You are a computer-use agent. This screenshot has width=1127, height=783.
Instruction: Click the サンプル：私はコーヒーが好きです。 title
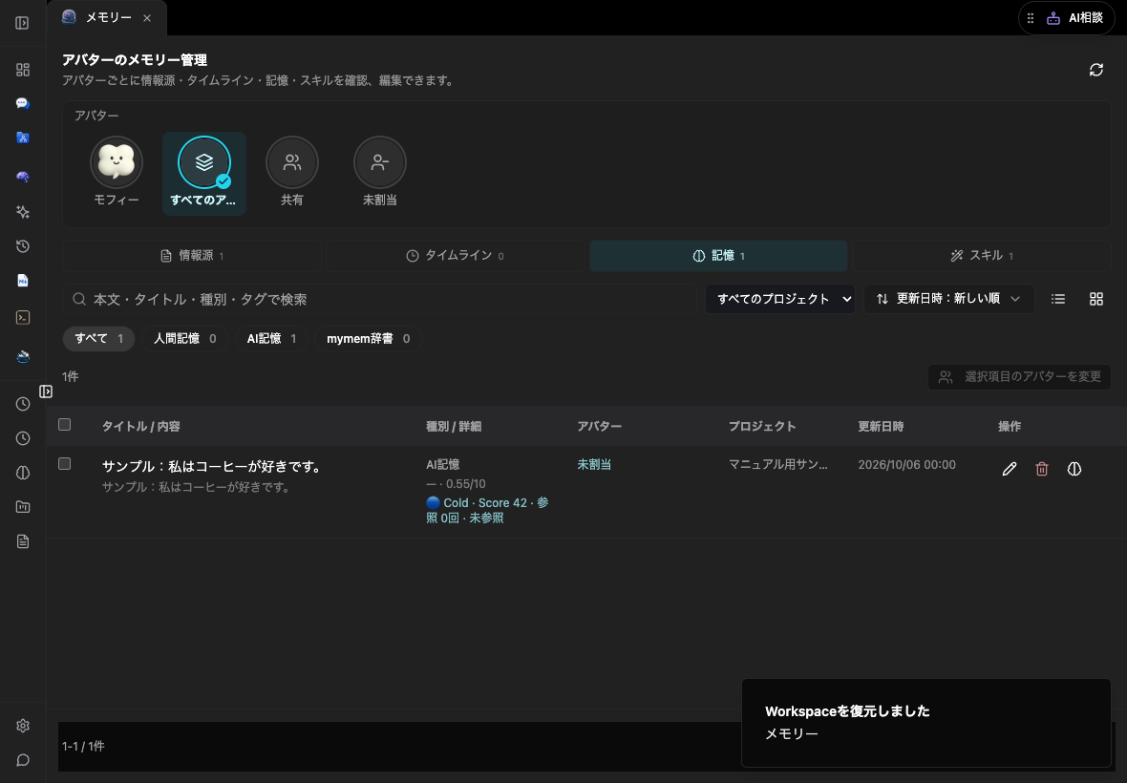click(212, 466)
